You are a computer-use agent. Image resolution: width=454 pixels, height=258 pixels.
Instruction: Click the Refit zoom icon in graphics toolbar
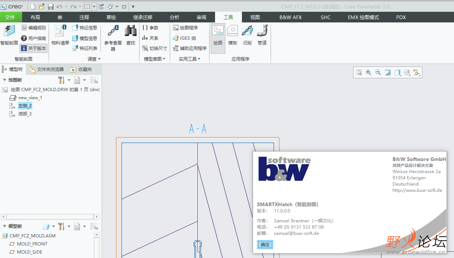tap(359, 73)
